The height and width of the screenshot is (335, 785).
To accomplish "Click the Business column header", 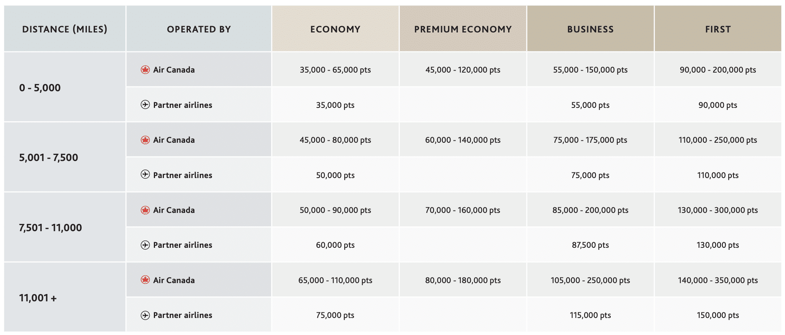I will pos(590,29).
